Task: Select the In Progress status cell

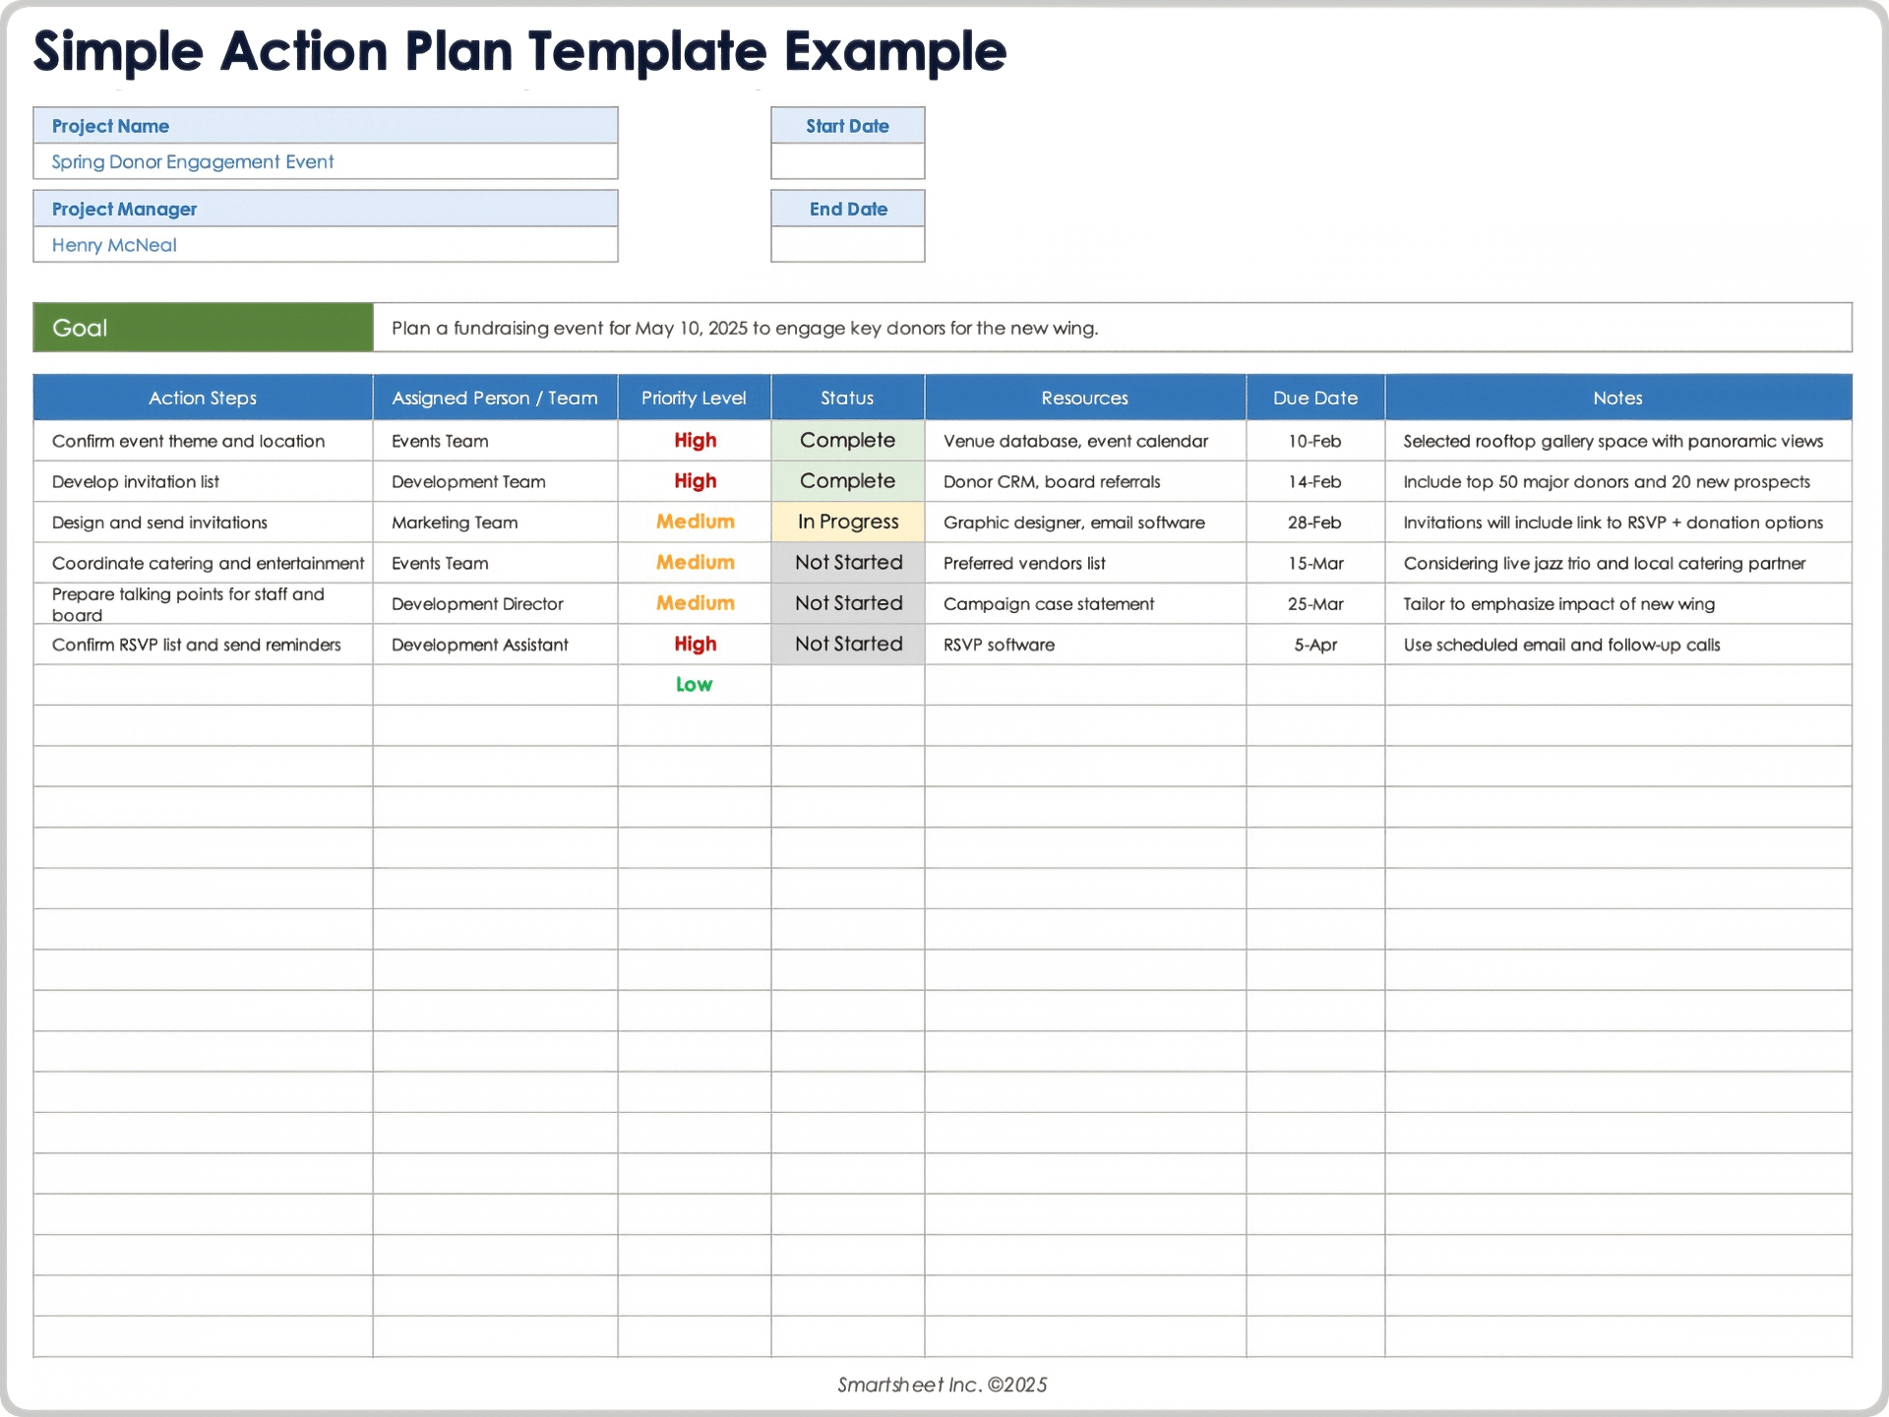Action: tap(847, 522)
